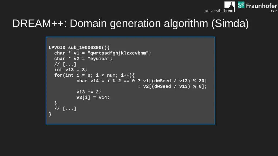Click the Fraunhofer FKIE logo
The width and height of the screenshot is (278, 156).
[x=257, y=7]
